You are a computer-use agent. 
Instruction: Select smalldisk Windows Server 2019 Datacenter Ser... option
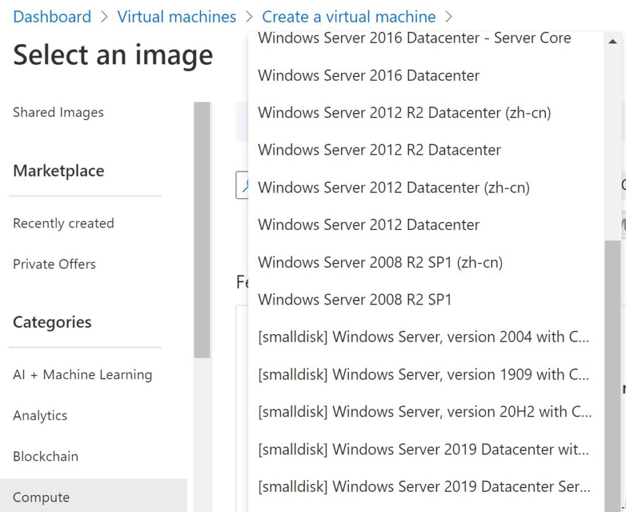[425, 486]
